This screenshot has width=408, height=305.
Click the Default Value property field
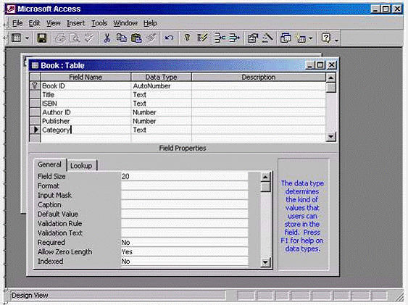click(185, 214)
